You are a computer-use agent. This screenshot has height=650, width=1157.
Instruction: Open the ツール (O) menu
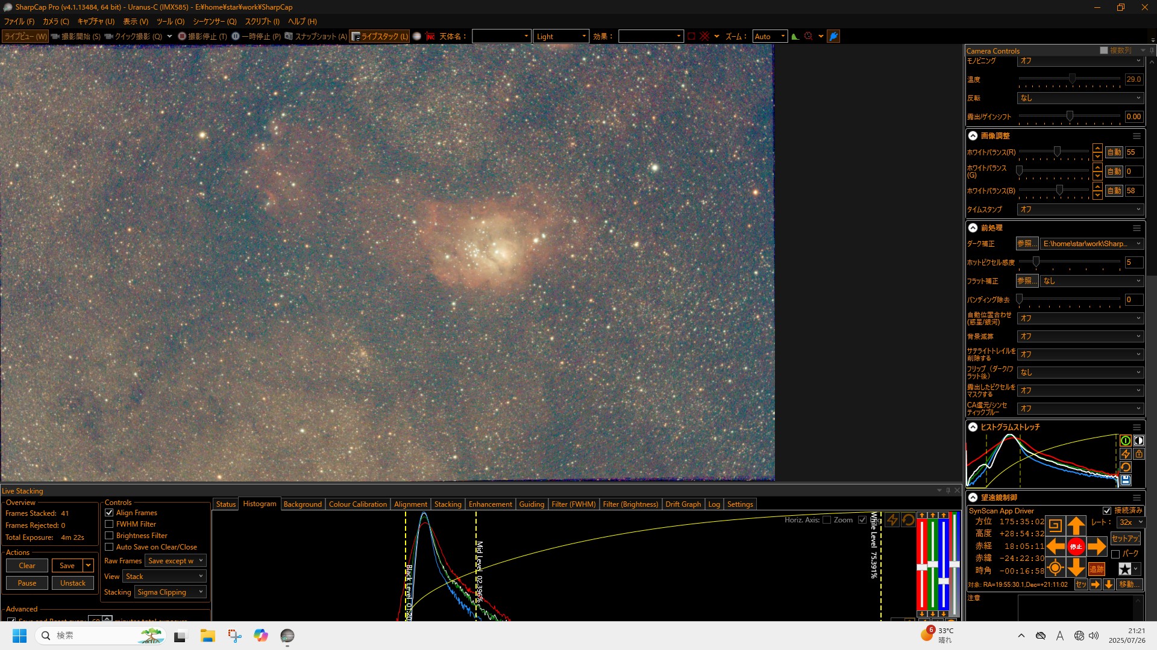click(x=171, y=21)
